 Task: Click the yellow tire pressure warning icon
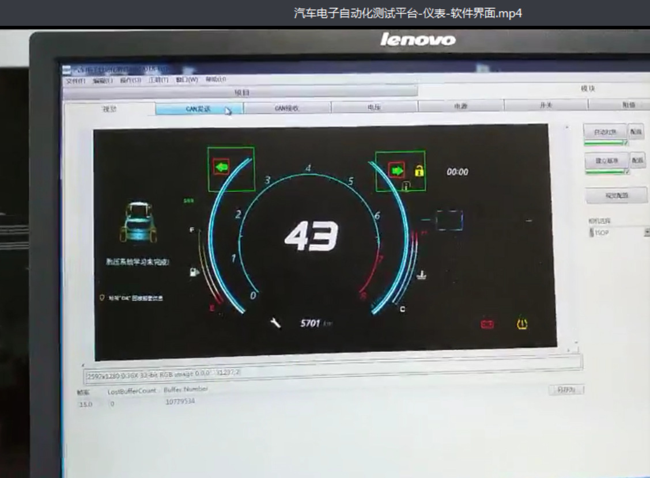(x=522, y=324)
